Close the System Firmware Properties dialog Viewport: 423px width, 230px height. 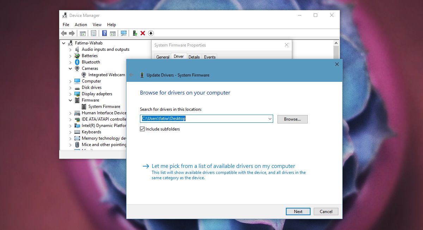287,45
